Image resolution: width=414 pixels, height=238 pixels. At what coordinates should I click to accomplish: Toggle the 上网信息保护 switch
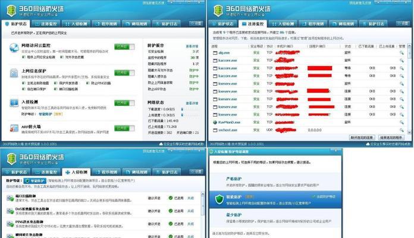(124, 73)
